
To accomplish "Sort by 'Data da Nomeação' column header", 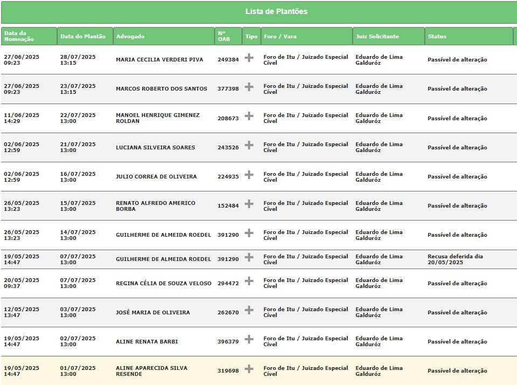I will [19, 36].
